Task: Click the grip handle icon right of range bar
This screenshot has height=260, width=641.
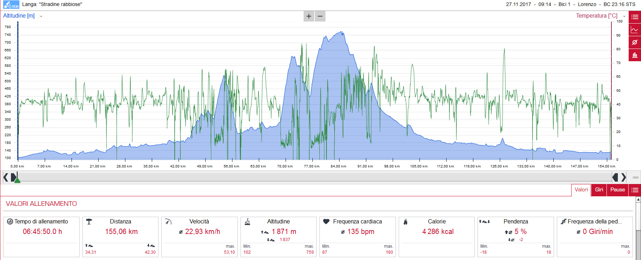Action: (636, 178)
